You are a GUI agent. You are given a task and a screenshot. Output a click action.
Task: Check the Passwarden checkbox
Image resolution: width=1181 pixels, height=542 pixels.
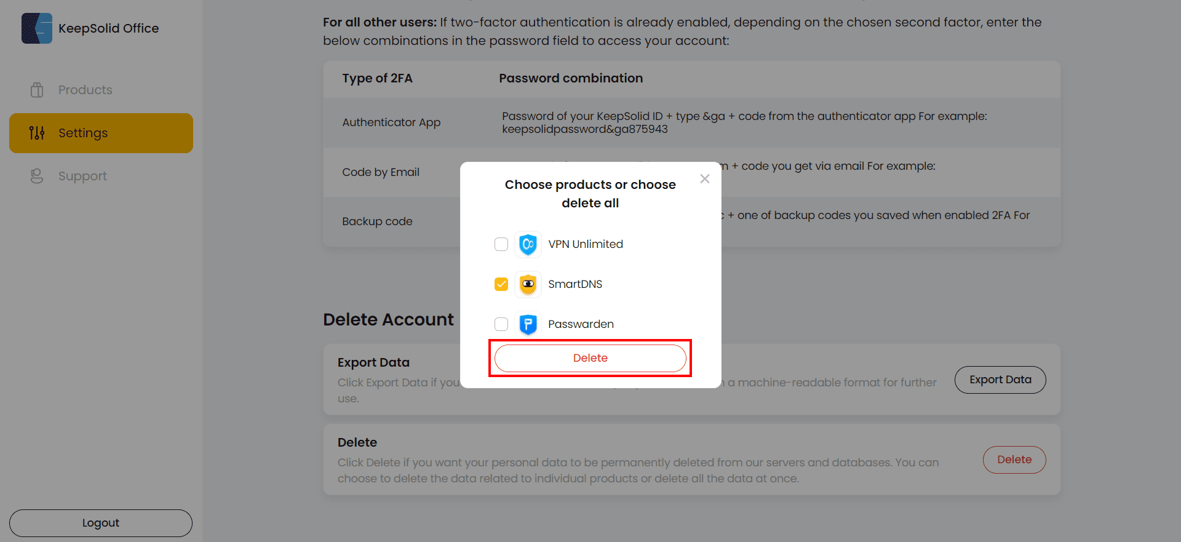[x=501, y=324]
